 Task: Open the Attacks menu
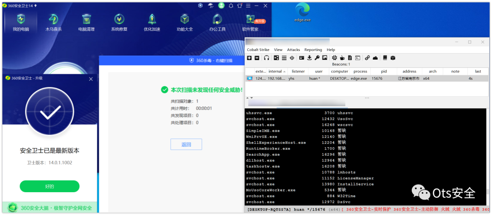pyautogui.click(x=293, y=50)
